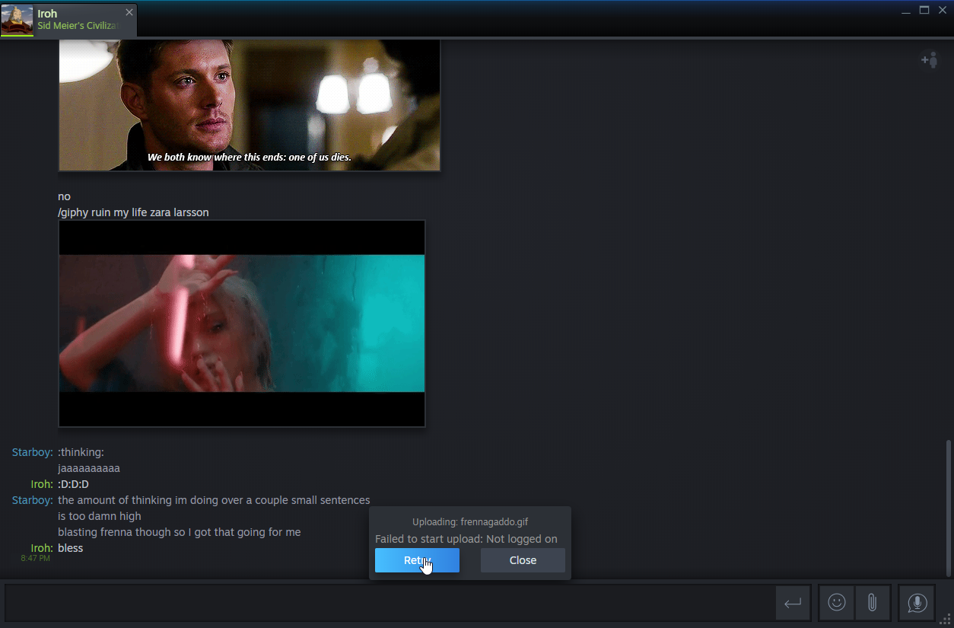Click Iroh's name beside the bless message
The image size is (954, 628).
[x=41, y=548]
